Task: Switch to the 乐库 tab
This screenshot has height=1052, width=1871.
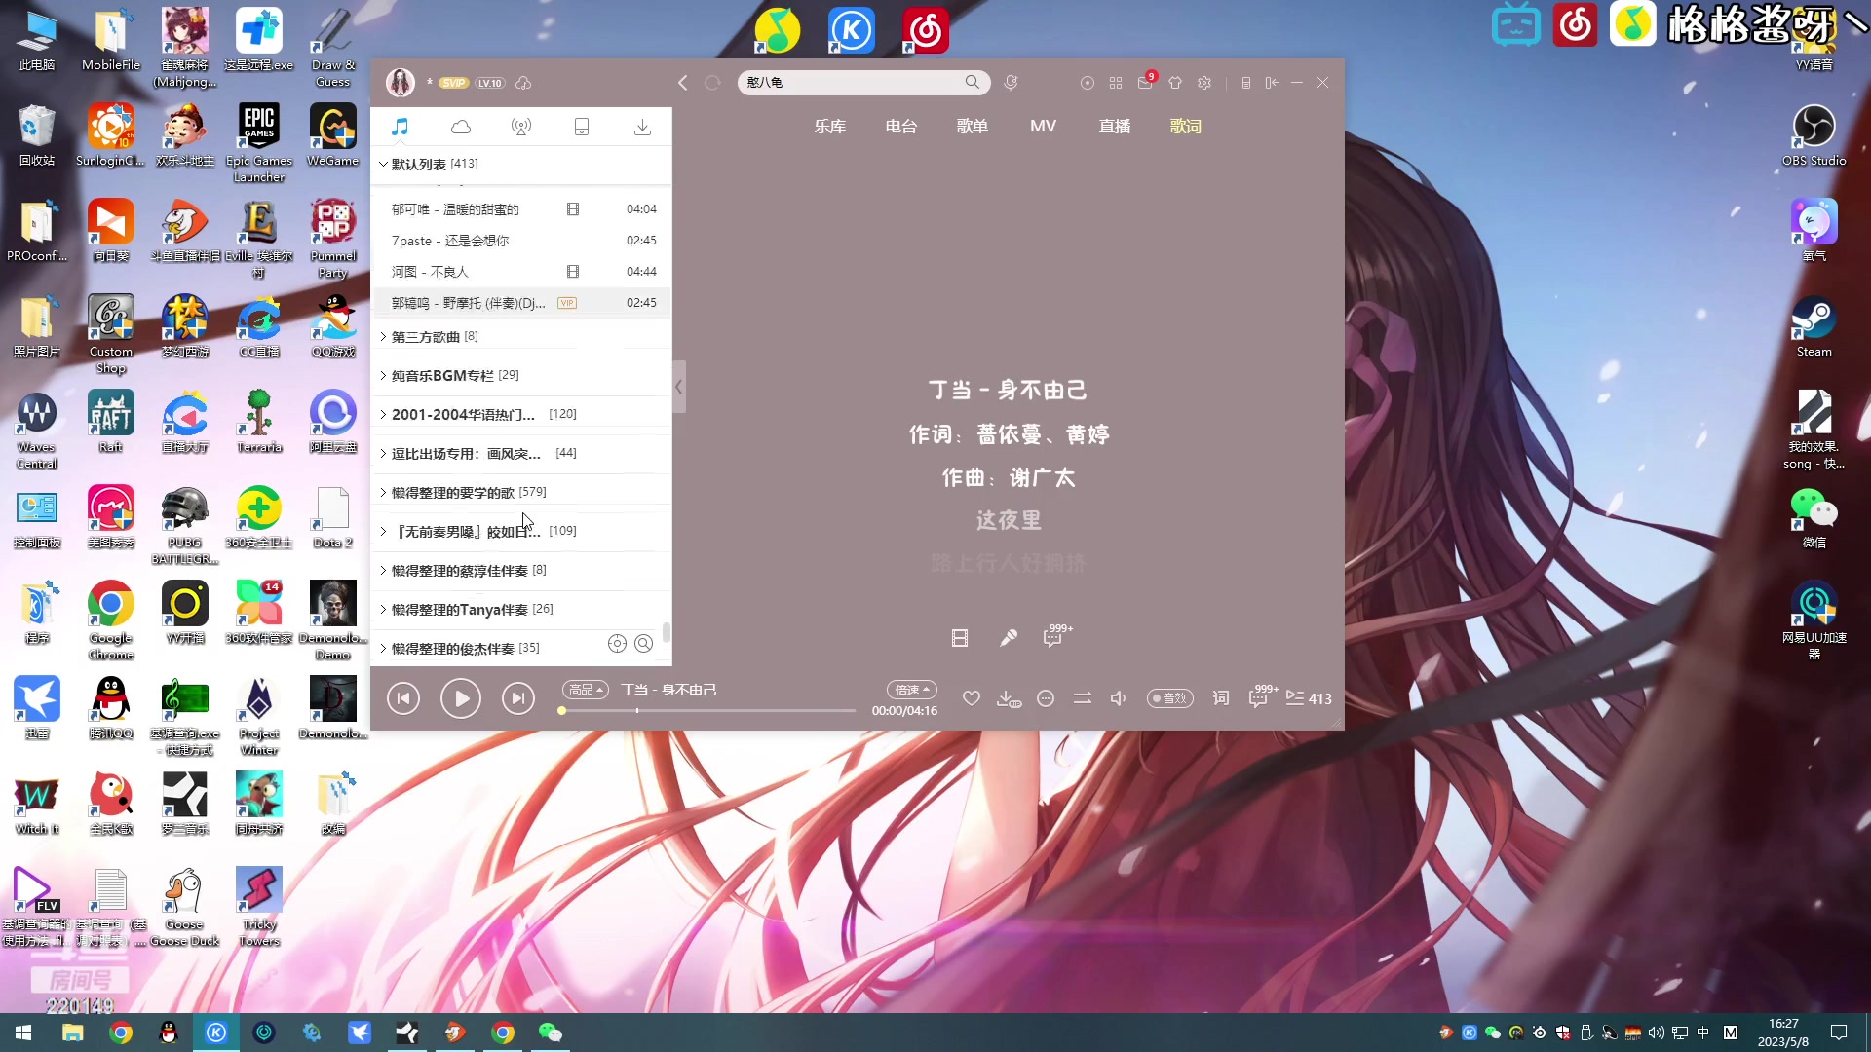Action: [830, 127]
